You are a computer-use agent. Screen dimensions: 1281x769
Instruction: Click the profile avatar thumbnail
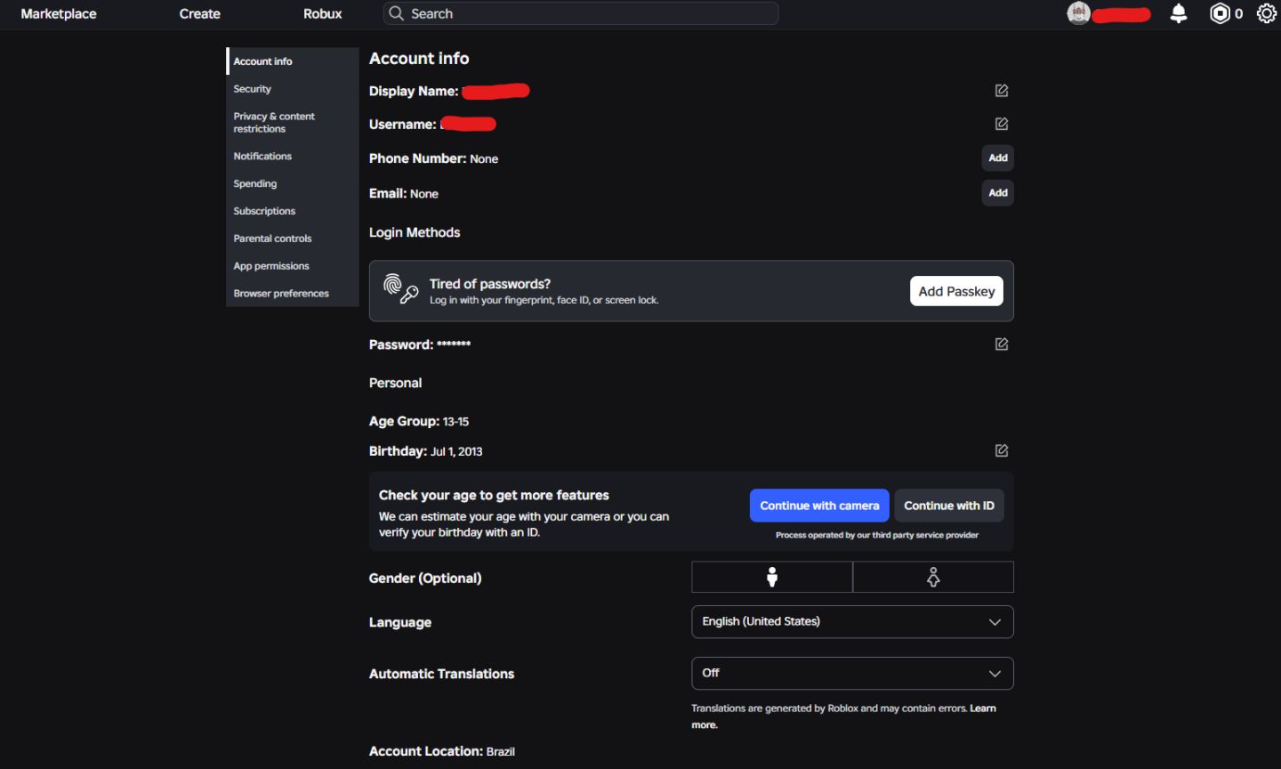pyautogui.click(x=1078, y=13)
